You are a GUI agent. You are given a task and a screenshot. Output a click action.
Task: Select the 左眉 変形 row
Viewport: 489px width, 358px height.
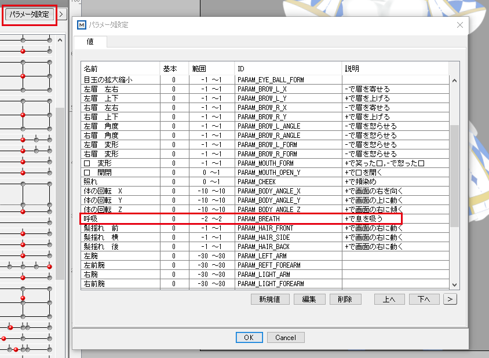[265, 145]
